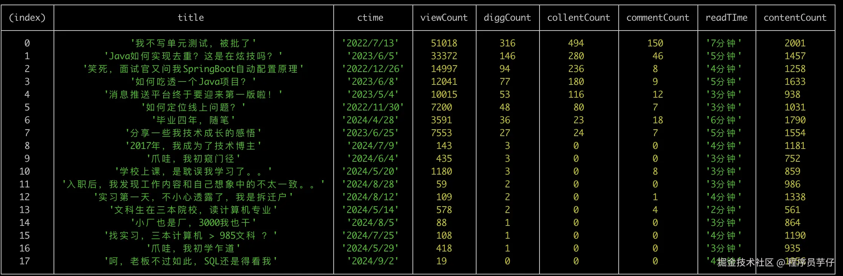Select title '学校上课，是耽误我学习了。。'
This screenshot has height=276, width=843.
click(x=193, y=172)
